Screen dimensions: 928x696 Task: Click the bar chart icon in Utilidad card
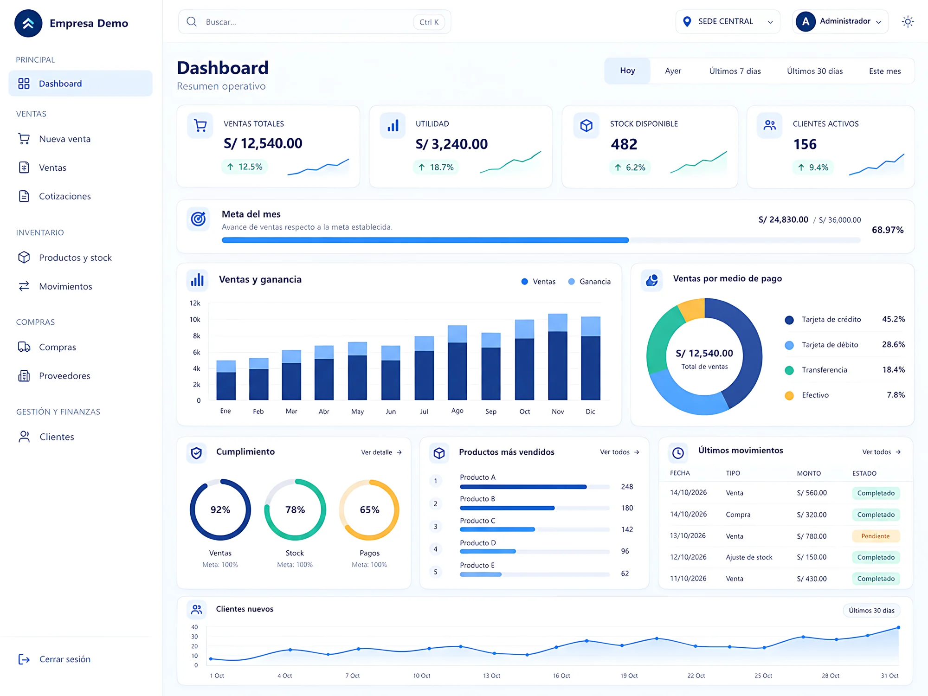click(x=393, y=125)
